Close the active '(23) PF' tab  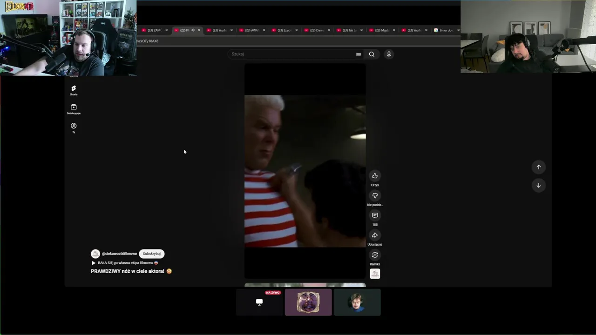199,30
